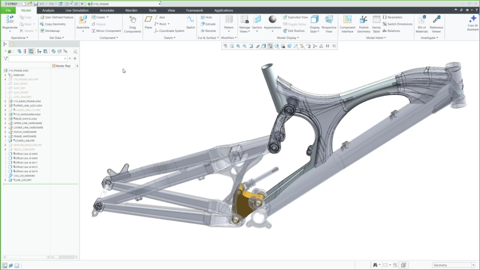This screenshot has width=480, height=270.
Task: Switch to the Analysis tab
Action: click(48, 11)
